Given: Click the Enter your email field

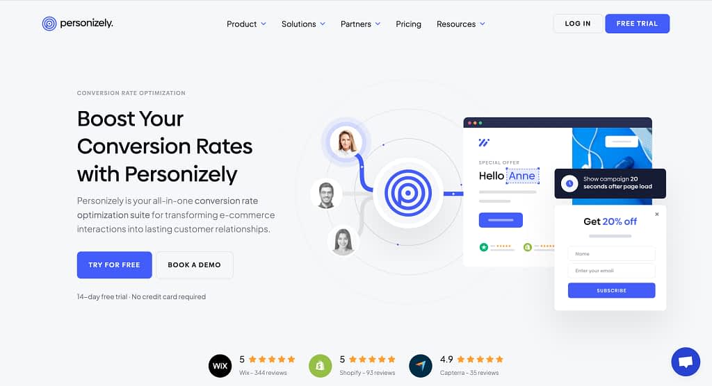Looking at the screenshot, I should pos(611,271).
